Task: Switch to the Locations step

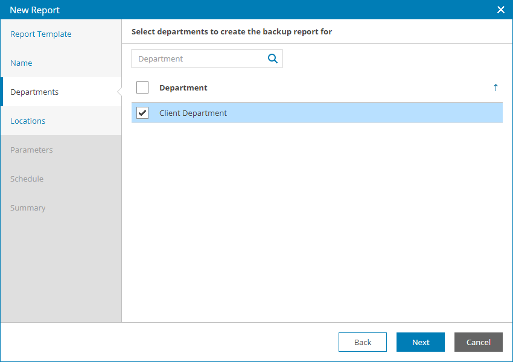Action: (28, 121)
